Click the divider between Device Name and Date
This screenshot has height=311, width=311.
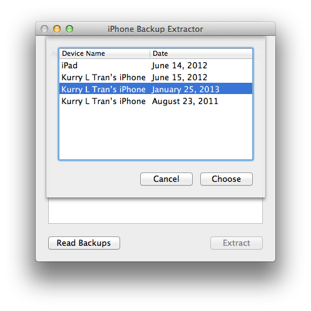click(150, 53)
